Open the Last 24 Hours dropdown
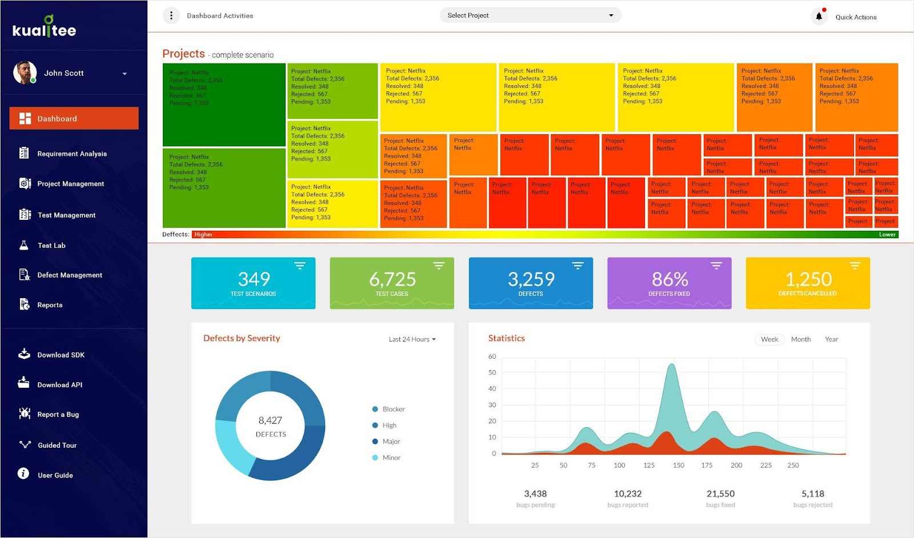Viewport: 914px width, 538px height. (x=412, y=339)
